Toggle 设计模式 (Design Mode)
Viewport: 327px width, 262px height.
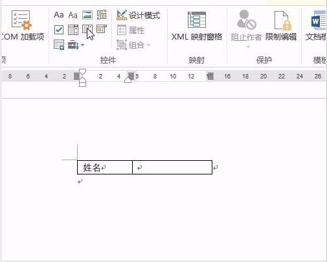click(138, 15)
